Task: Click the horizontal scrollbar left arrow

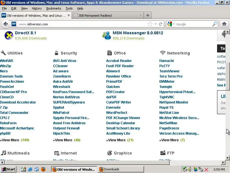Action: [x=2, y=162]
